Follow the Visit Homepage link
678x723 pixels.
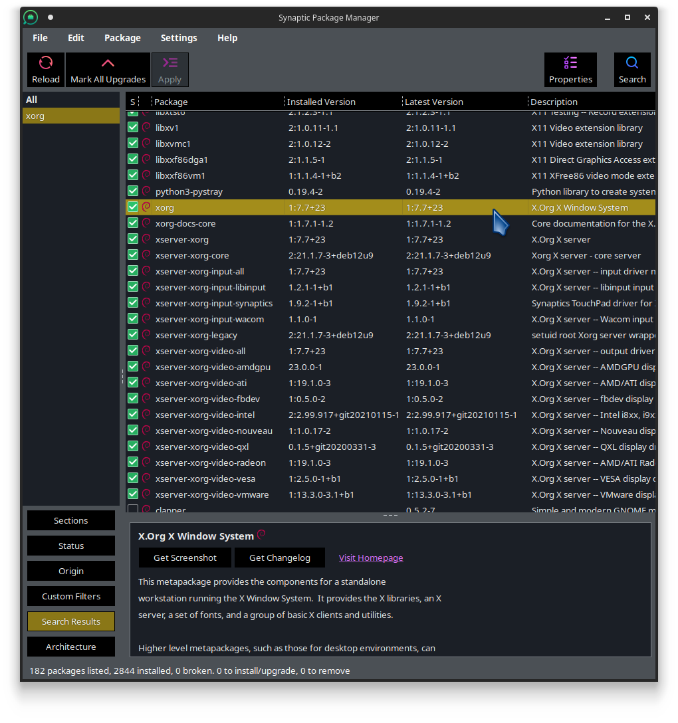tap(371, 558)
